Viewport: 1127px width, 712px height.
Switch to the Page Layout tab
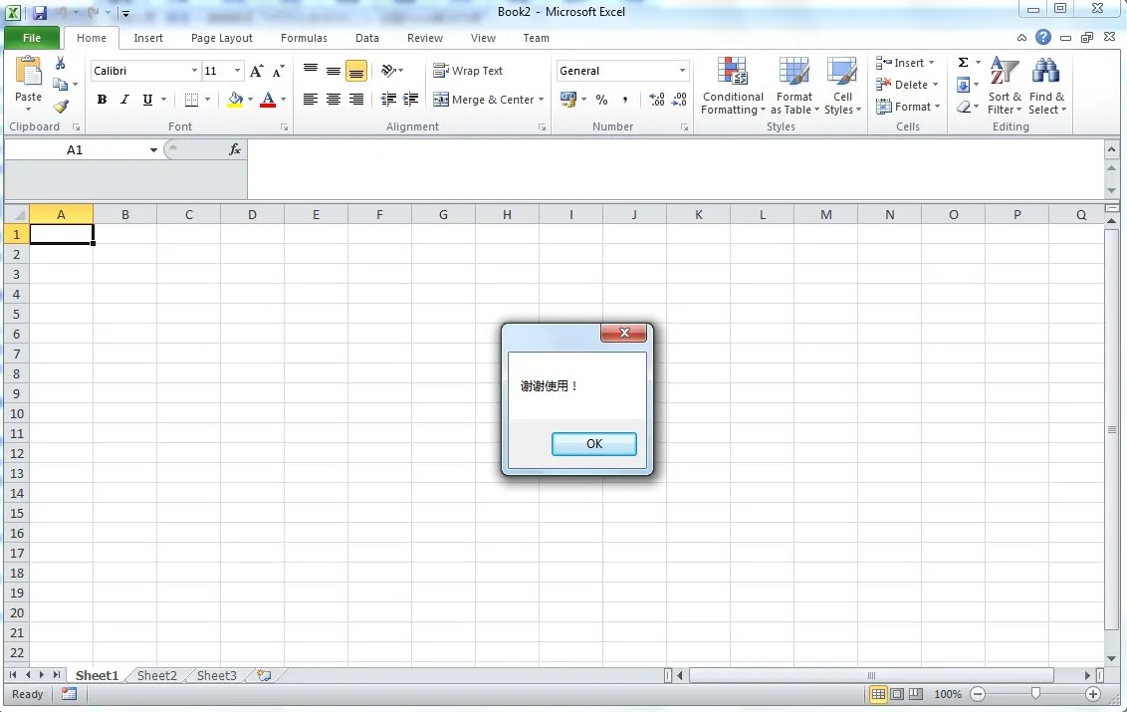(x=222, y=38)
